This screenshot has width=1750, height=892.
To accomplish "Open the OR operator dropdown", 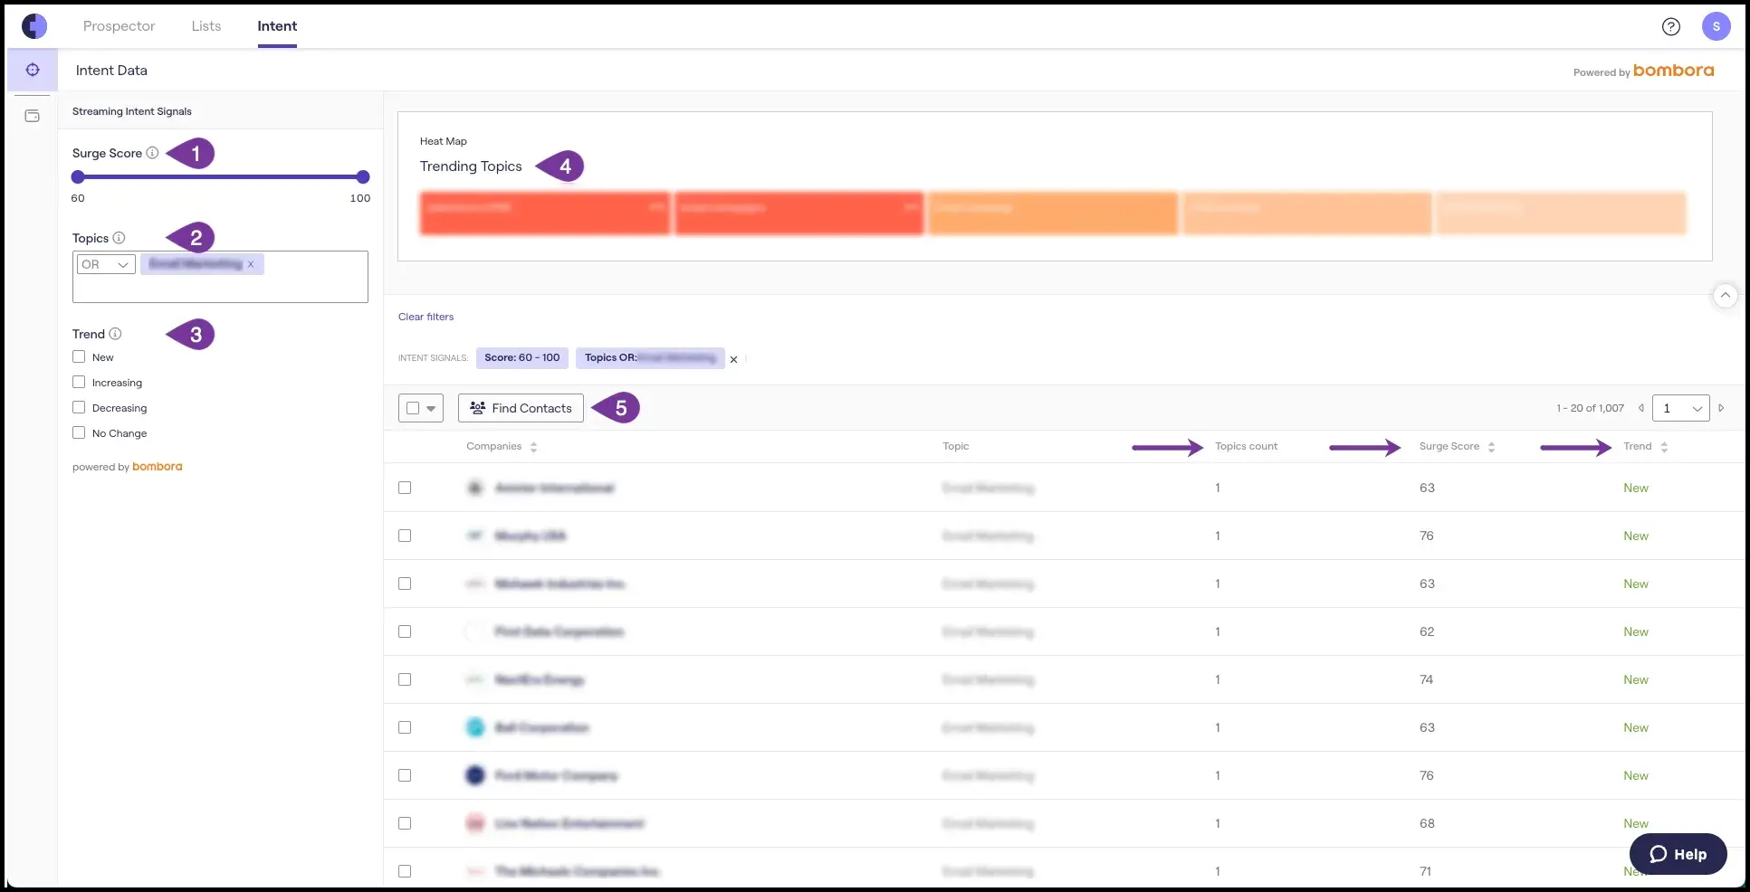I will [105, 264].
